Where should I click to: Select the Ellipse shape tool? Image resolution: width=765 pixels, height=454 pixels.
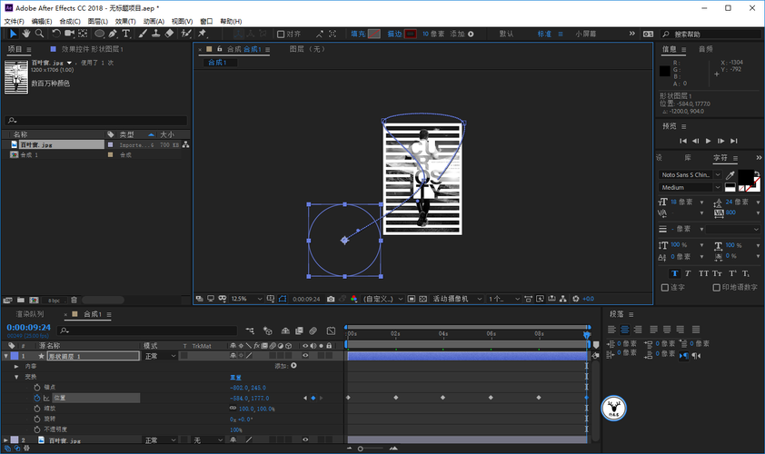click(x=100, y=34)
